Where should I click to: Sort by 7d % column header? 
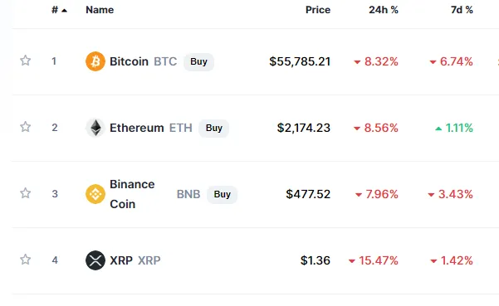point(462,10)
